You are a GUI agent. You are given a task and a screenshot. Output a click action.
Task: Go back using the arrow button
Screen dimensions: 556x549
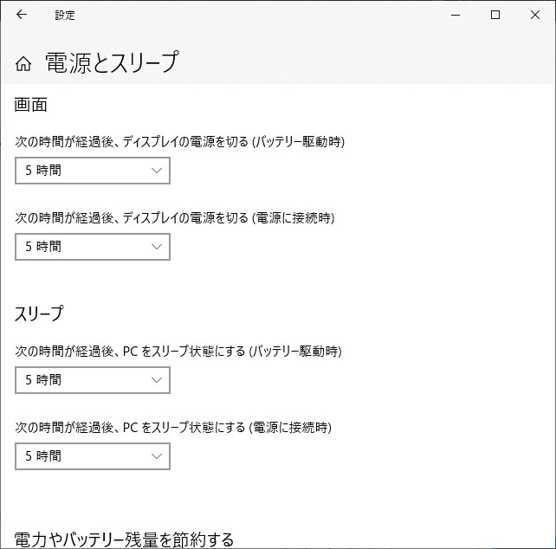pos(22,15)
